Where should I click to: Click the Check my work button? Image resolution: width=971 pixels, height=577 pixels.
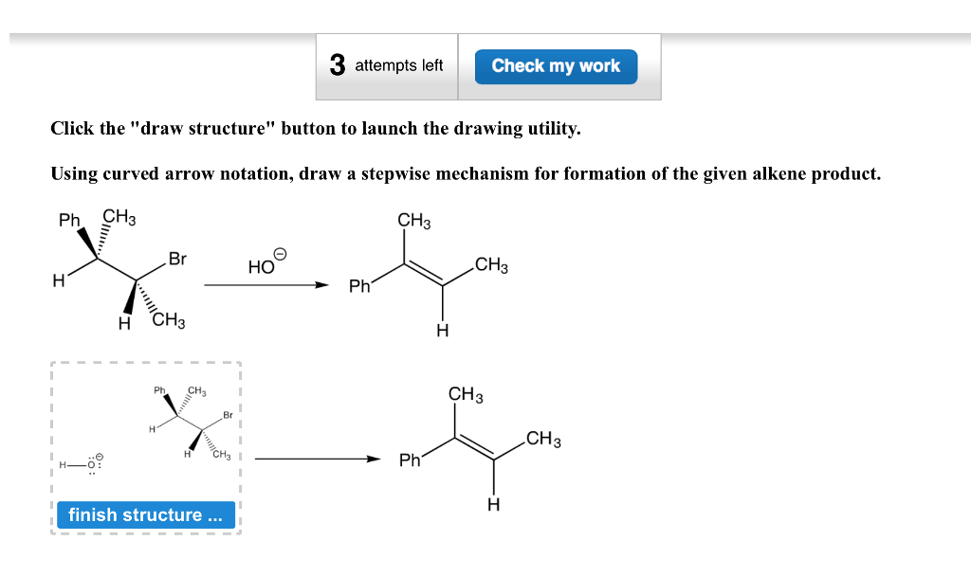tap(556, 66)
